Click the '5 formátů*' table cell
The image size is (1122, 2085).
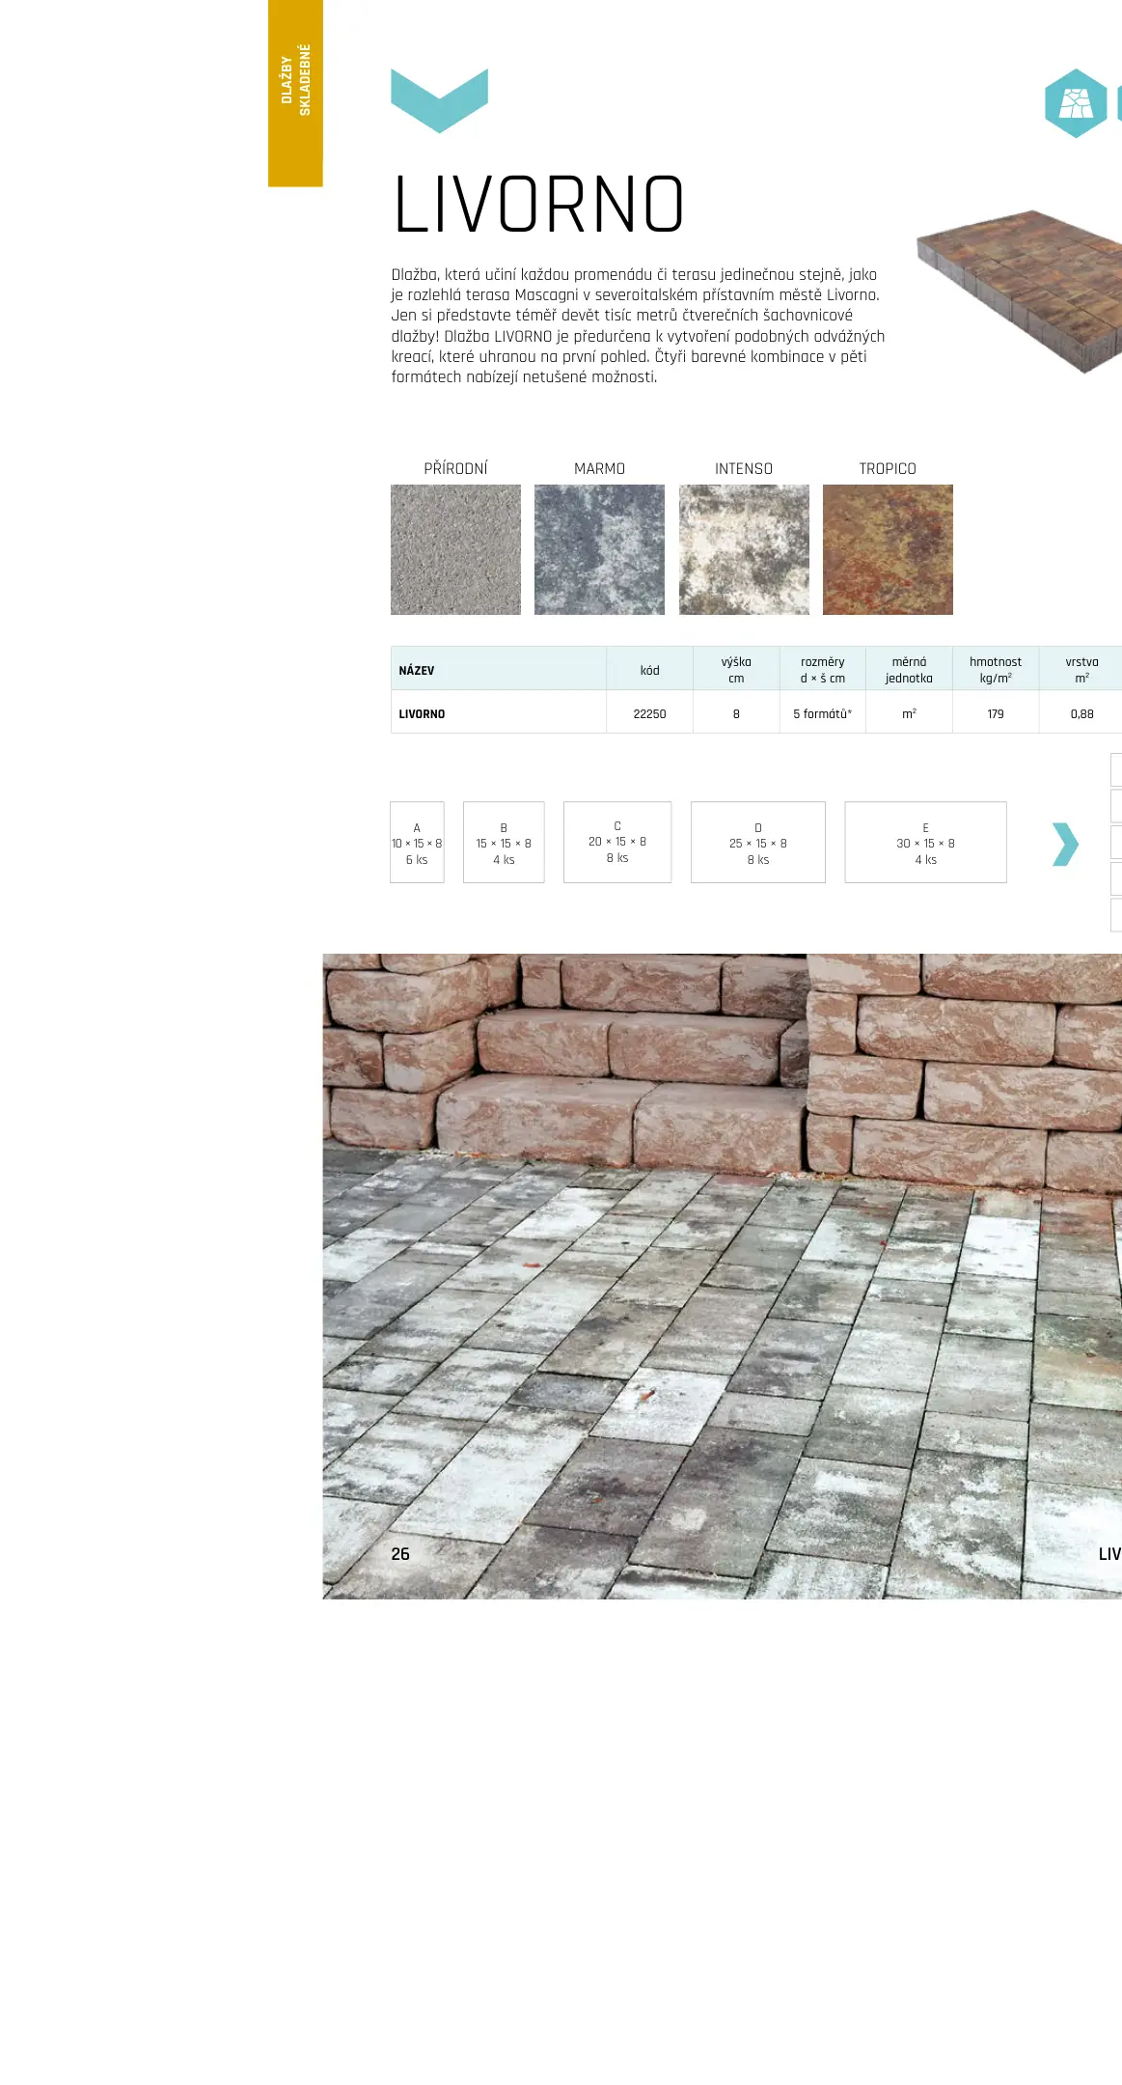(822, 713)
